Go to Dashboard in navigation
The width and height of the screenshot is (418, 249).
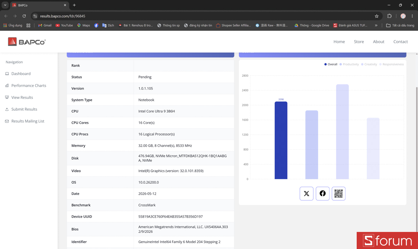[x=21, y=74]
